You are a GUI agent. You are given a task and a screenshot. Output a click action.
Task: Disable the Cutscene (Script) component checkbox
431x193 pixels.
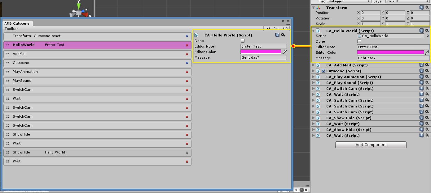[x=323, y=71]
